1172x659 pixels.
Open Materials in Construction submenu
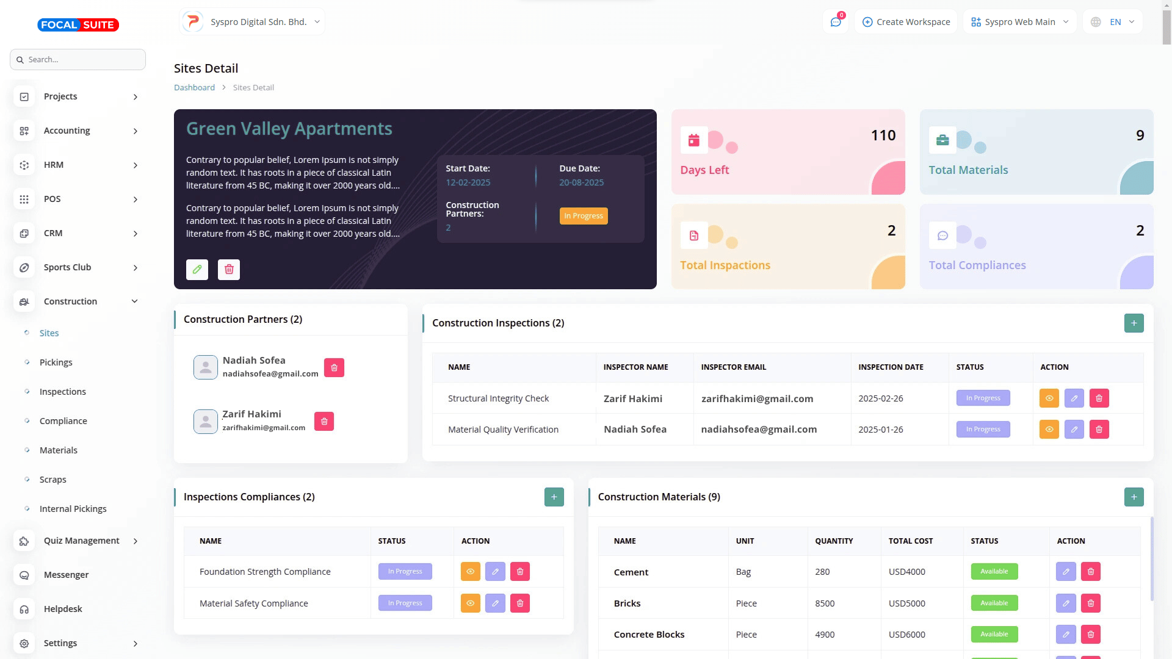click(x=58, y=450)
